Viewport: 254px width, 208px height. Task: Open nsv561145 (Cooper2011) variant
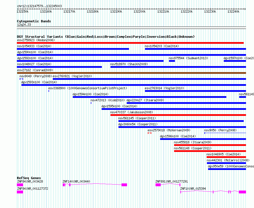(181, 121)
